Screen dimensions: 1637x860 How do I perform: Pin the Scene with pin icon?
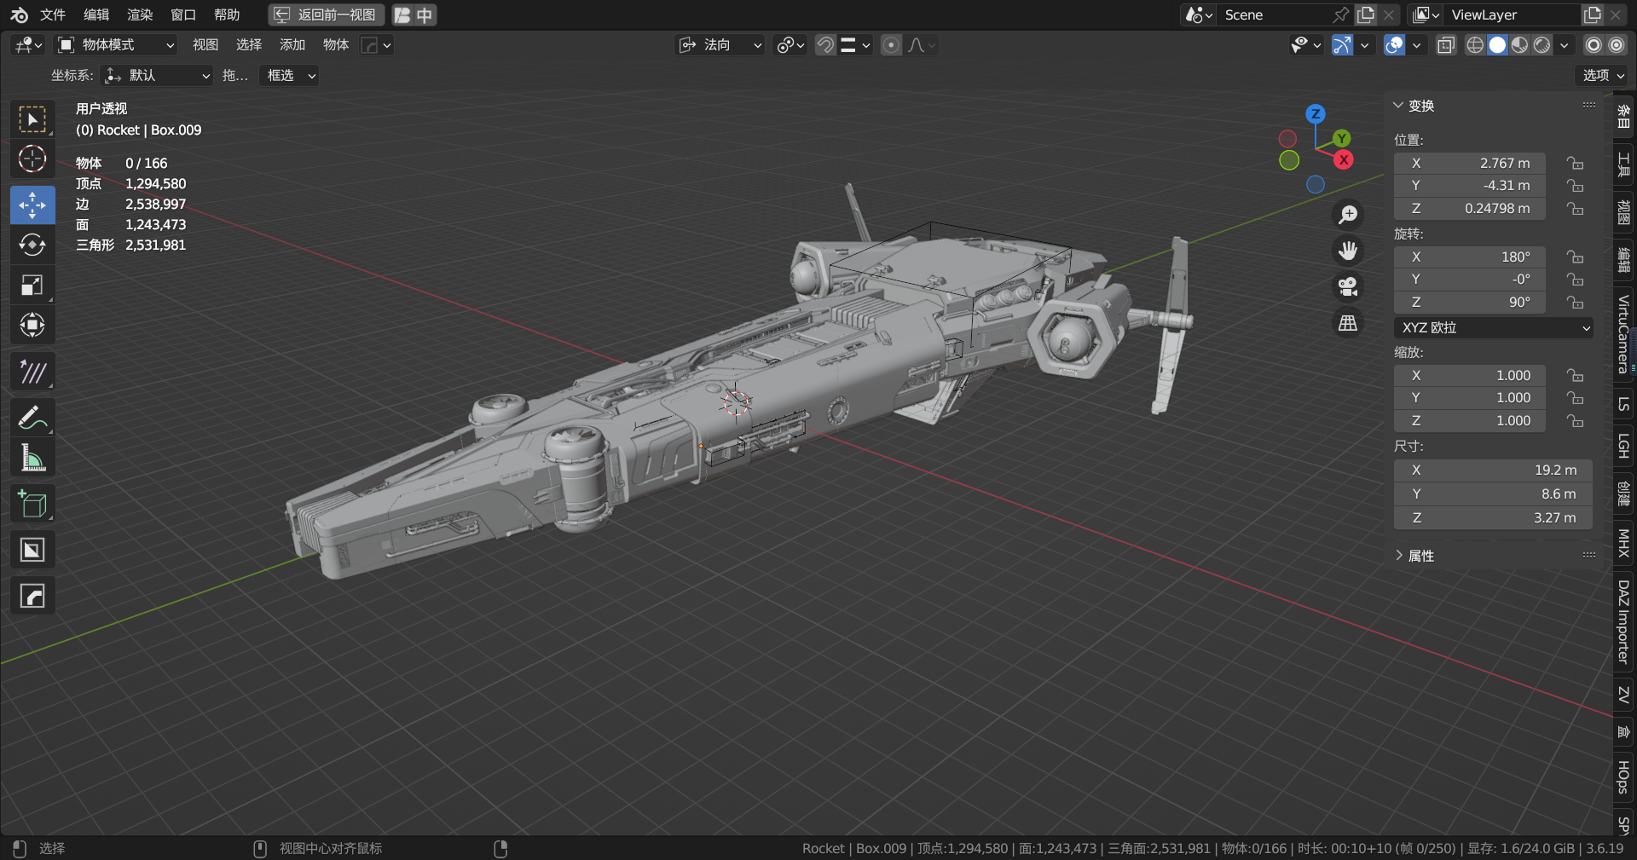pyautogui.click(x=1341, y=14)
